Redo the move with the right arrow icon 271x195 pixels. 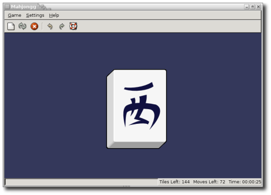[61, 26]
